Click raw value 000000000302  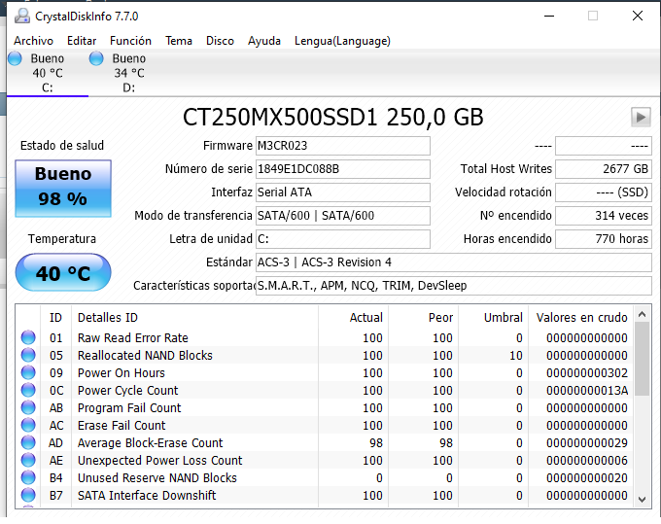click(587, 372)
